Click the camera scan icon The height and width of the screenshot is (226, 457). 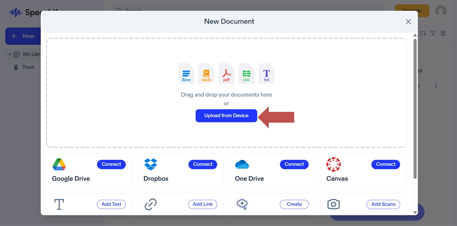click(x=334, y=205)
